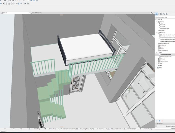175x133 pixels.
Task: Open the Layout Book icon in Navigator
Action: 163,14
